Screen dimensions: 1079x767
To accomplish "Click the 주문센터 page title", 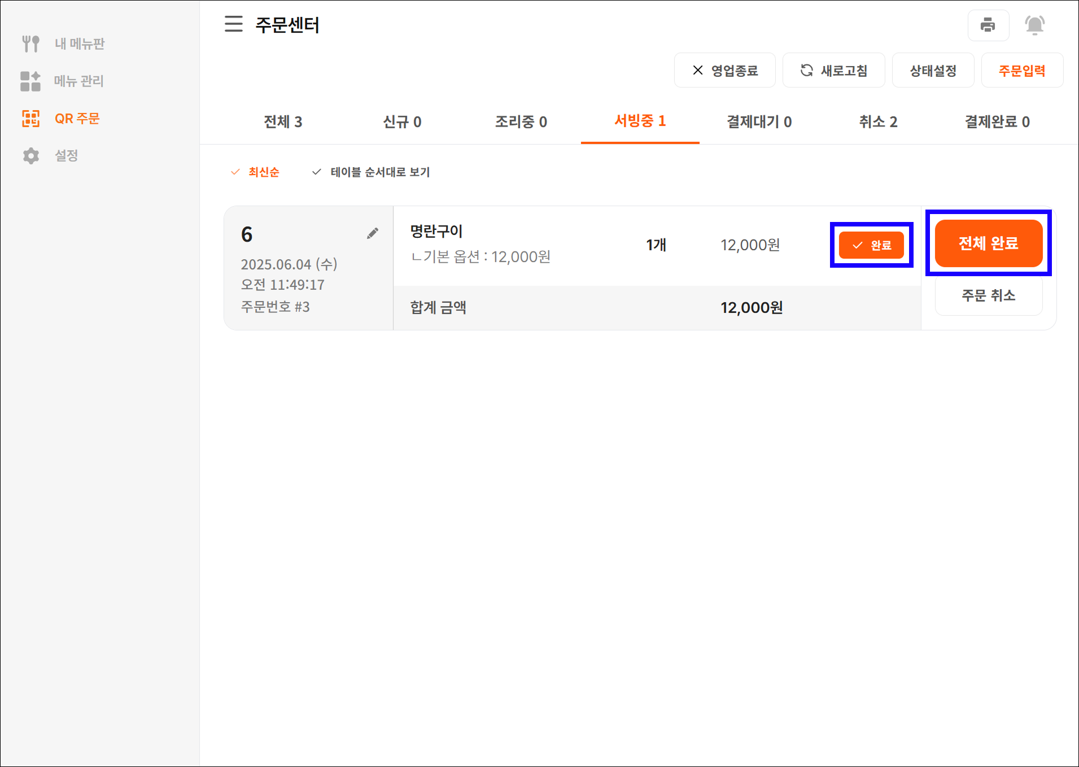I will [x=287, y=25].
